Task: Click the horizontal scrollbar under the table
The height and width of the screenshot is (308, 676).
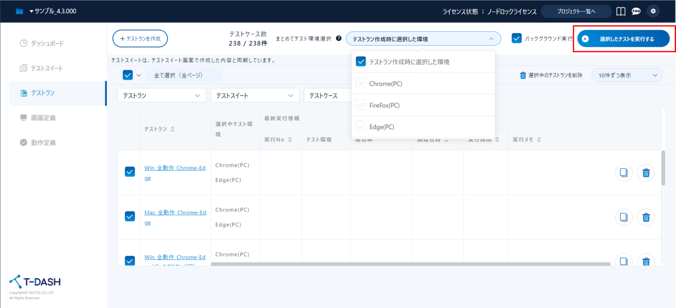Action: tap(410, 264)
